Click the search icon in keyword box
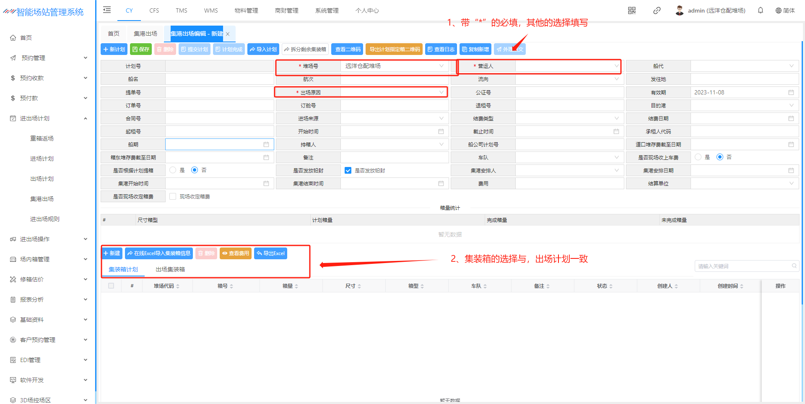 (x=794, y=266)
